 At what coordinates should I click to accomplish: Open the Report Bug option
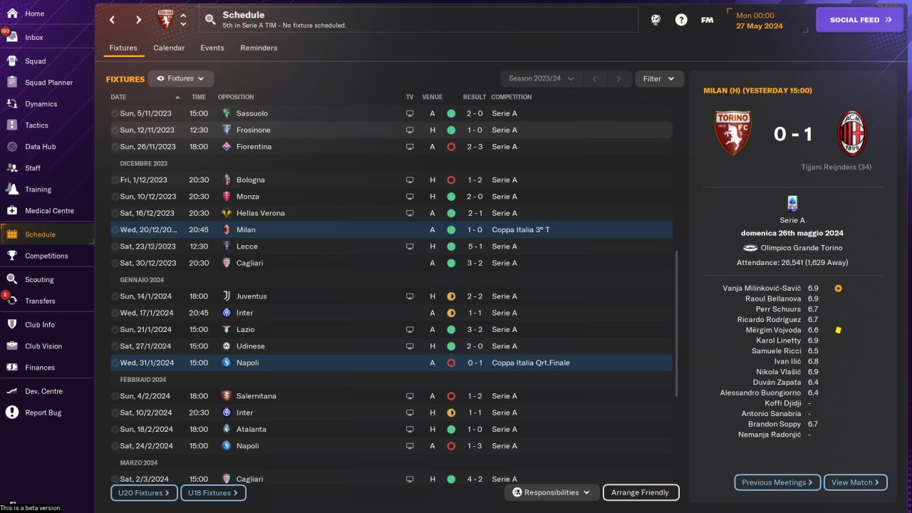43,413
